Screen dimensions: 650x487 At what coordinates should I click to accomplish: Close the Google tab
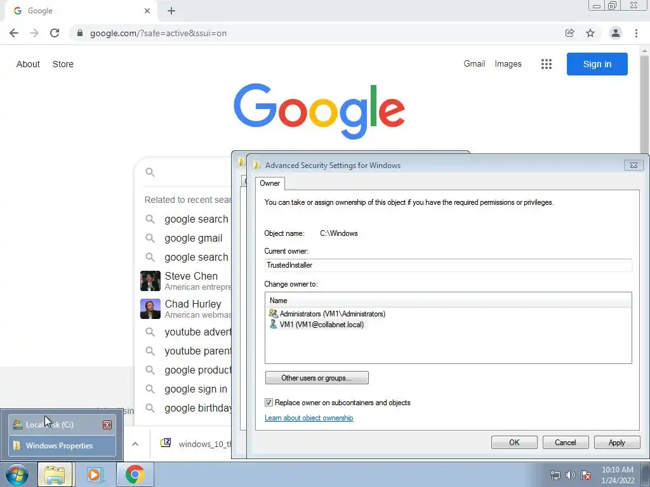147,11
